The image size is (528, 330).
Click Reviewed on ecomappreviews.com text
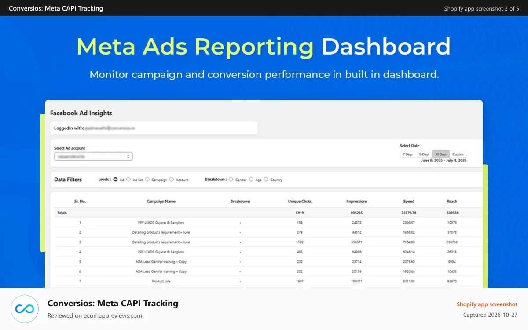point(95,315)
